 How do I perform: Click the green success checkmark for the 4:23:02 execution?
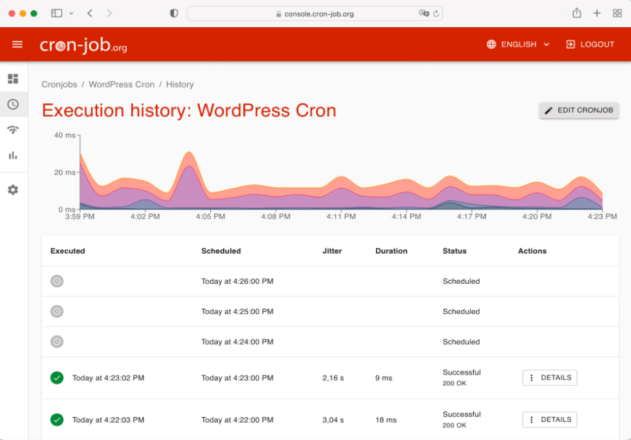click(57, 378)
